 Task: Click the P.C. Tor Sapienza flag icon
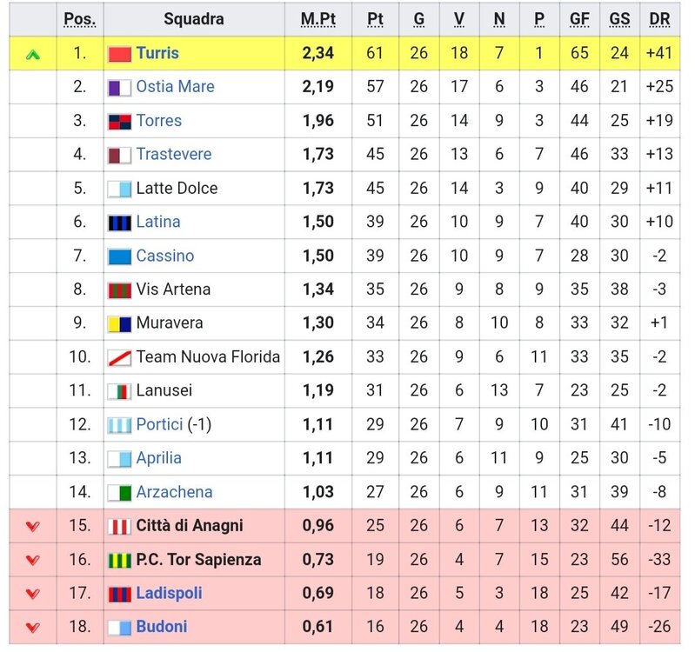(x=120, y=561)
